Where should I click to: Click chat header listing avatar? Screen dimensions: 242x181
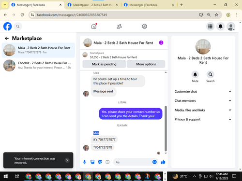(x=88, y=42)
